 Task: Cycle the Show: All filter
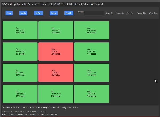[109, 13]
